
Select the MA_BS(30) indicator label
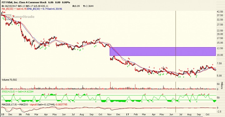coord(7,9)
